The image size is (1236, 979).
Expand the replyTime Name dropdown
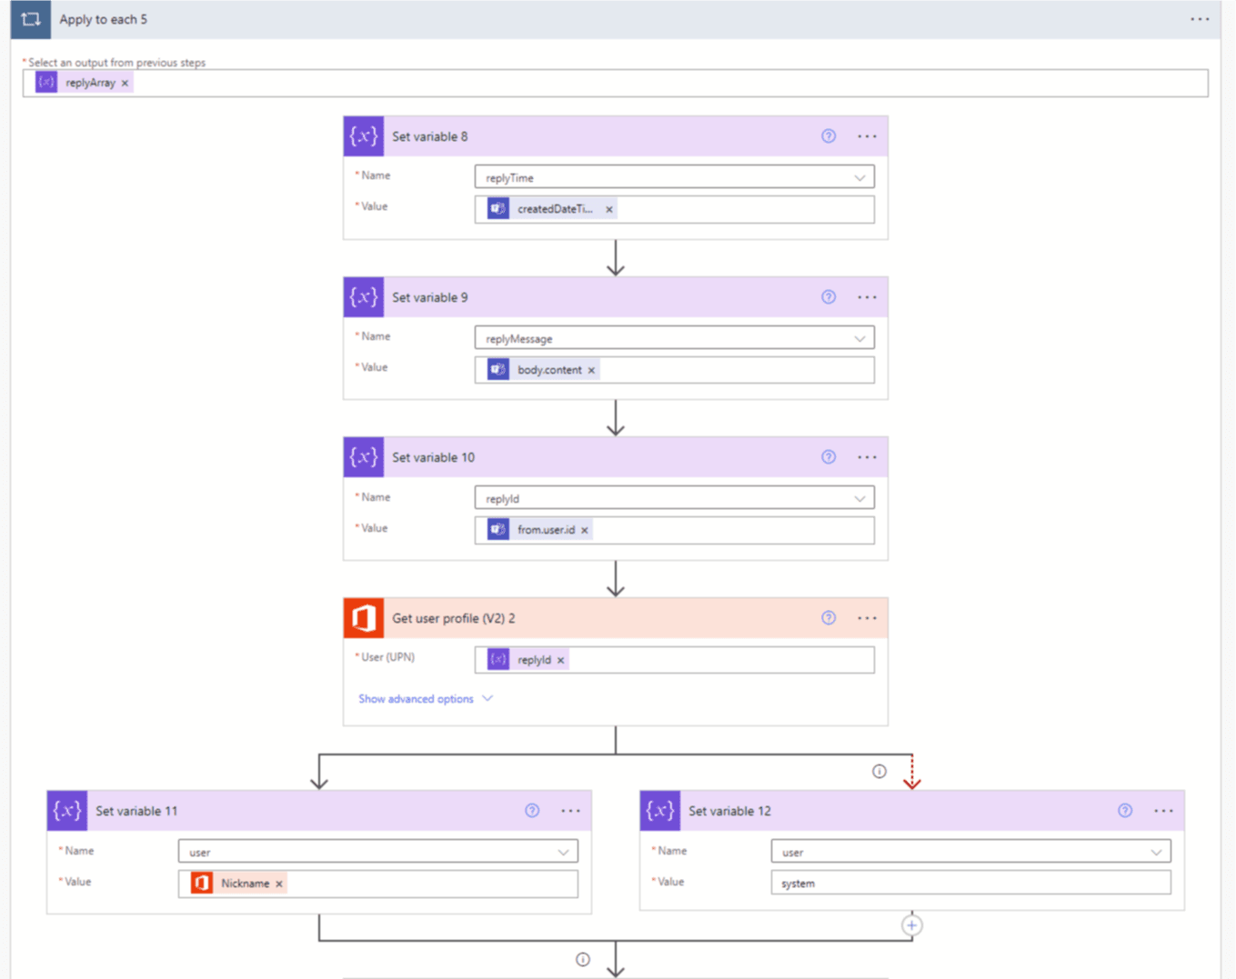point(859,178)
